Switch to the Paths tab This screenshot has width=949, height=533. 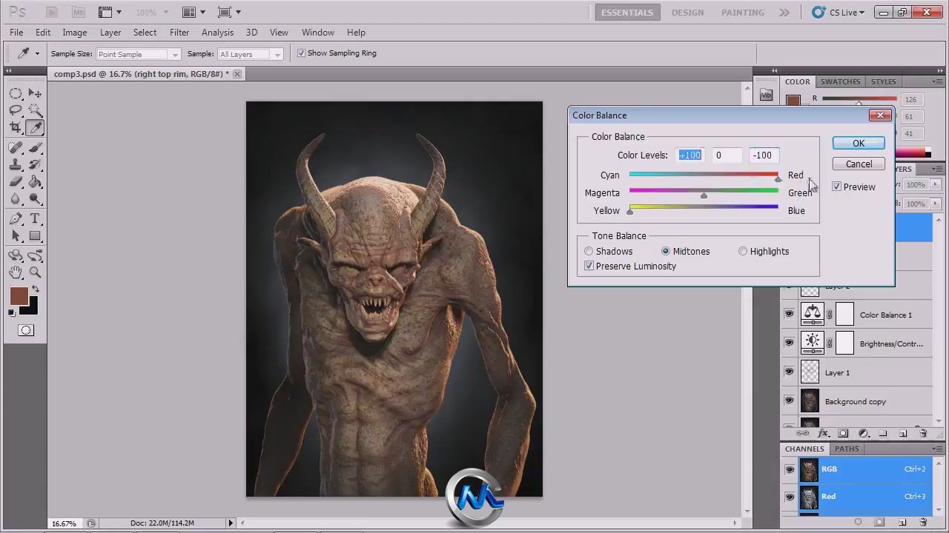point(847,449)
